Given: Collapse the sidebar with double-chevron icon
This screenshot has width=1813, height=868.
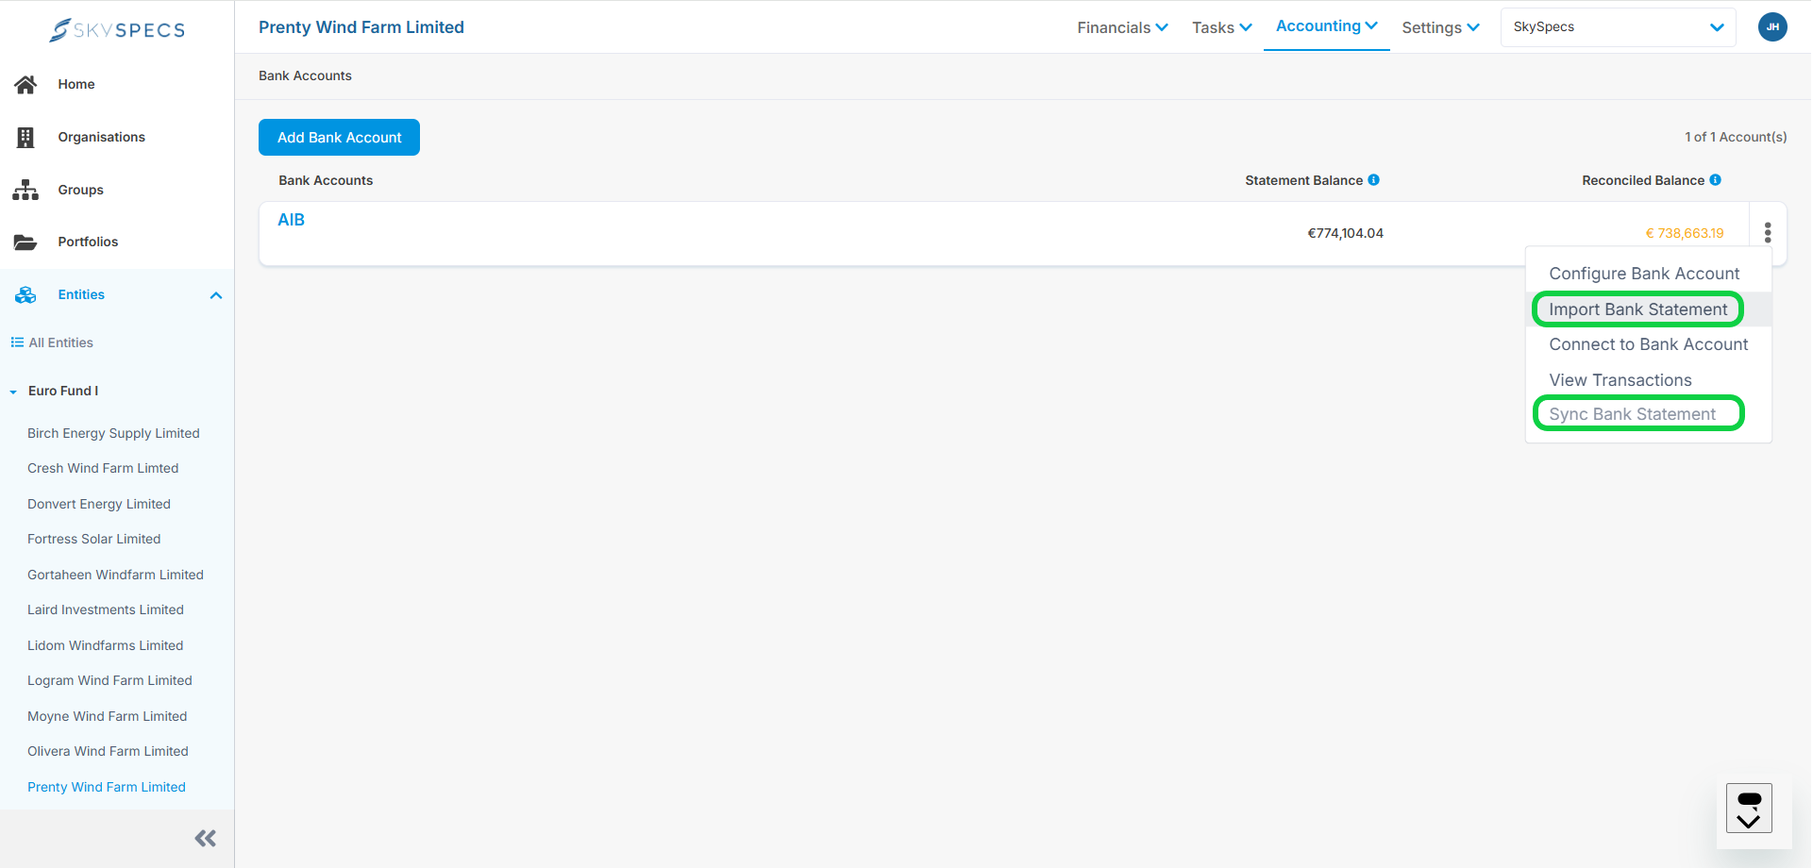Looking at the screenshot, I should (206, 838).
